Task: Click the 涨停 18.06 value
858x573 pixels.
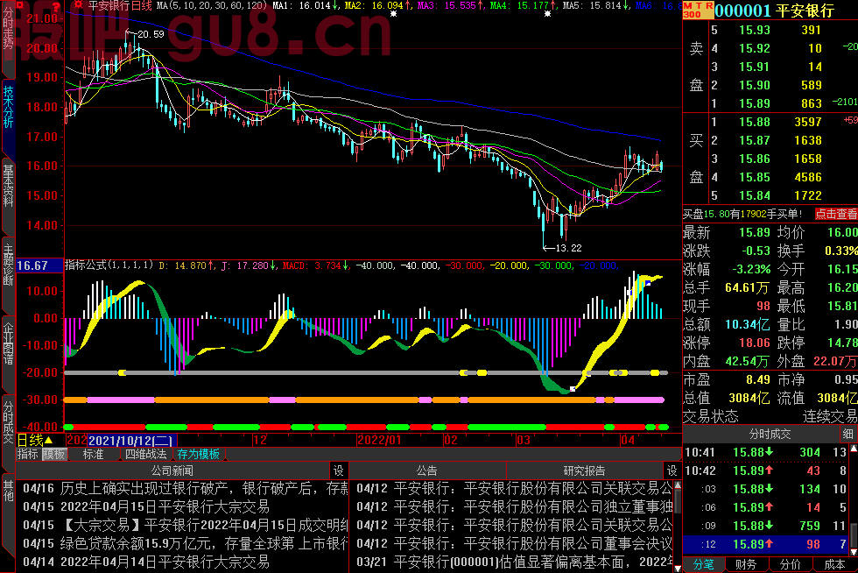Action: coord(754,343)
